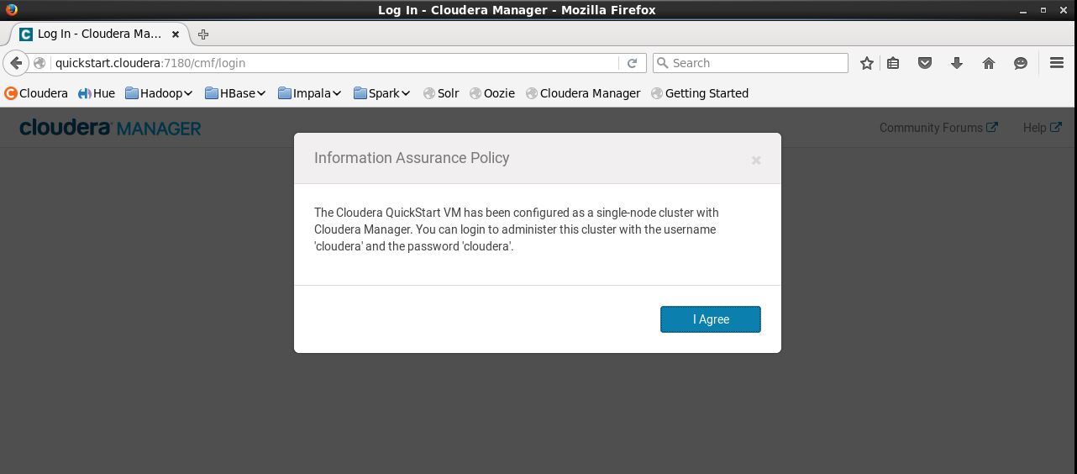Expand the Hadoop bookmarks folder
This screenshot has height=474, width=1077.
pyautogui.click(x=159, y=93)
